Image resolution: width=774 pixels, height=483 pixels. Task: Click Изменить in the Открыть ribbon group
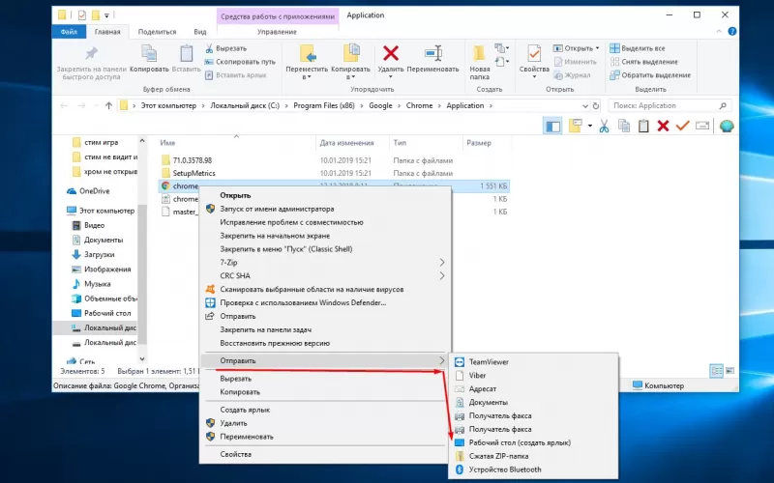pos(575,62)
